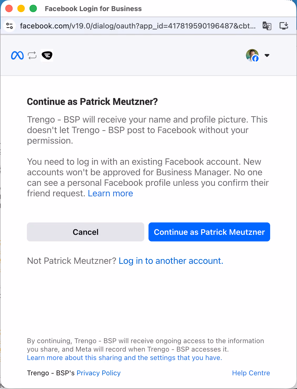Click the two-arrow exchange icon
The height and width of the screenshot is (389, 297).
[x=32, y=55]
